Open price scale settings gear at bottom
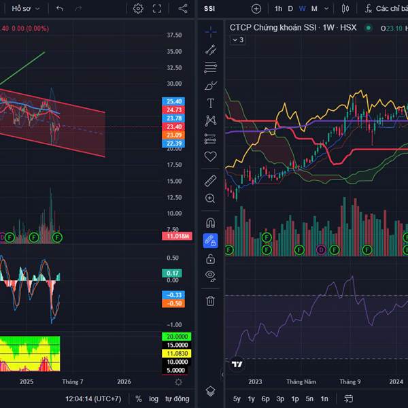Screen dimensions: 408x408 point(178,382)
